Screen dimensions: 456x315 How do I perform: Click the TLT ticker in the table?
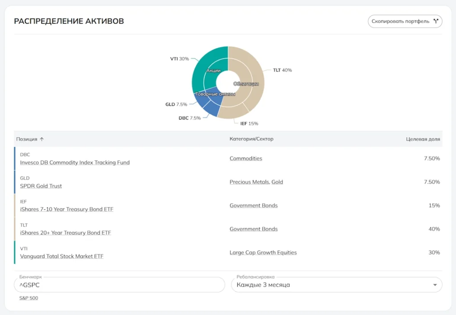pos(24,225)
